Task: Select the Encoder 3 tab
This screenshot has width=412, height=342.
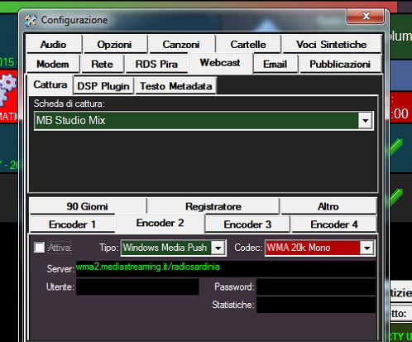Action: tap(247, 224)
